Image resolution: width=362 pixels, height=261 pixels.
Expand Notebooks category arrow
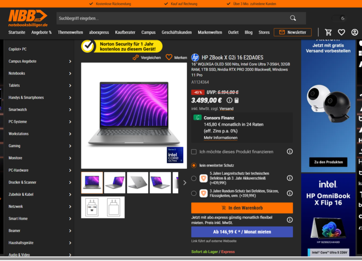coord(70,74)
